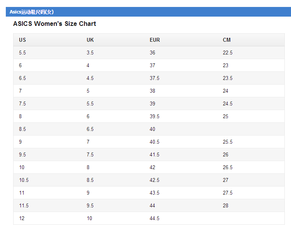Click the EUR size 39.5 cell
Image resolution: width=291 pixels, height=229 pixels.
[154, 117]
